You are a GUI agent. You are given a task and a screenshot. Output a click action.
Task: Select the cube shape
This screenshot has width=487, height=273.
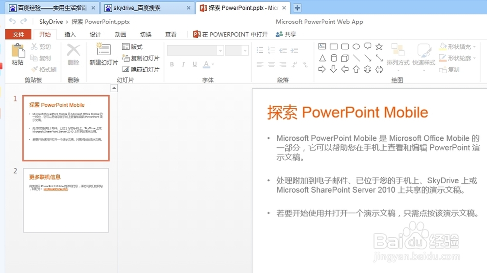click(345, 58)
